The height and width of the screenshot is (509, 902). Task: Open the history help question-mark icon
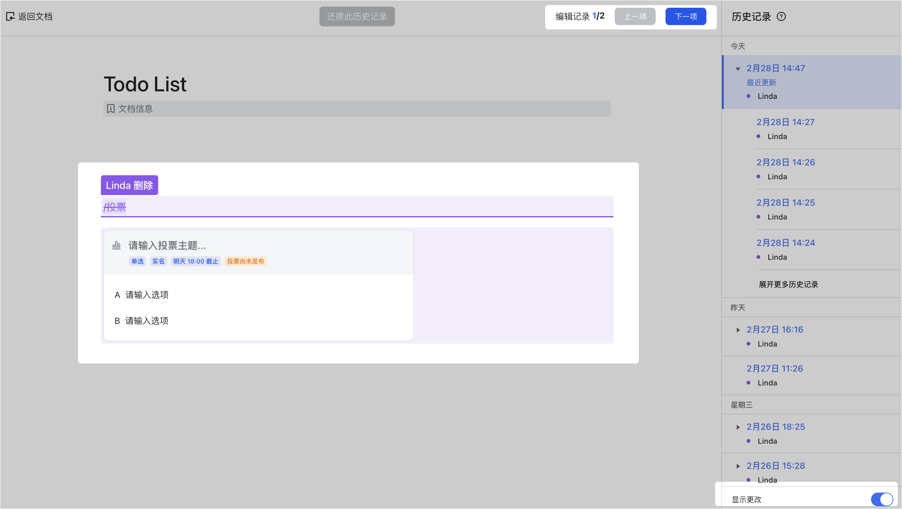coord(781,16)
